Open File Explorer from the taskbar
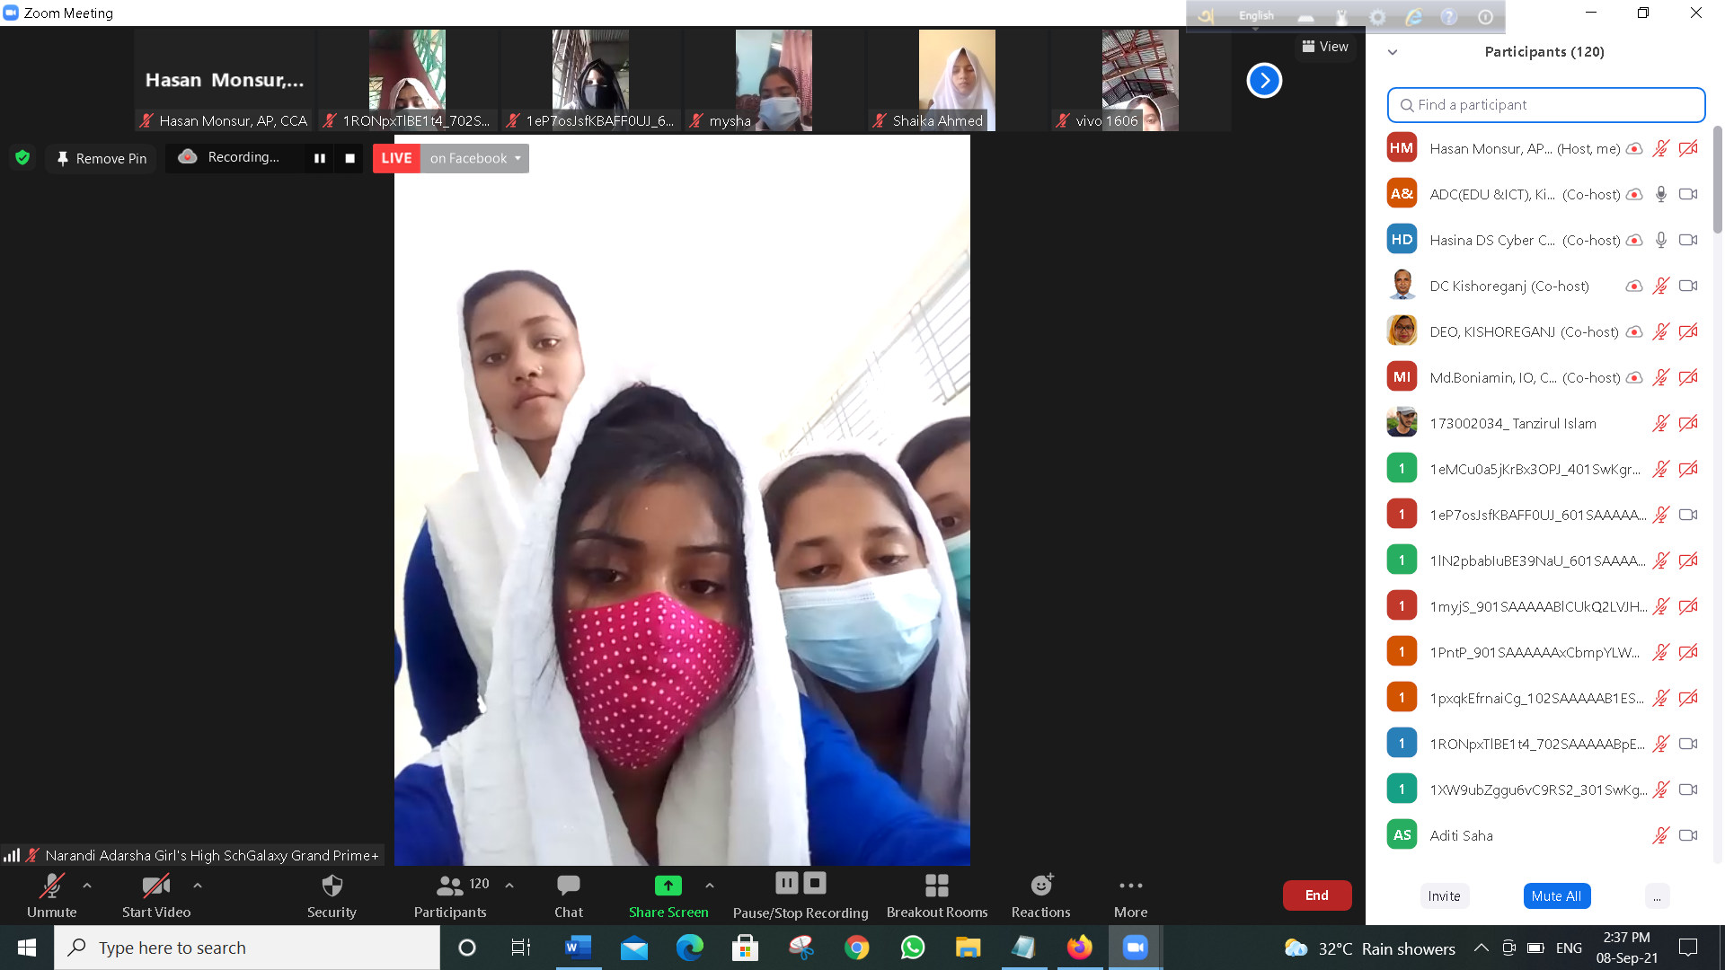The width and height of the screenshot is (1725, 970). click(968, 948)
